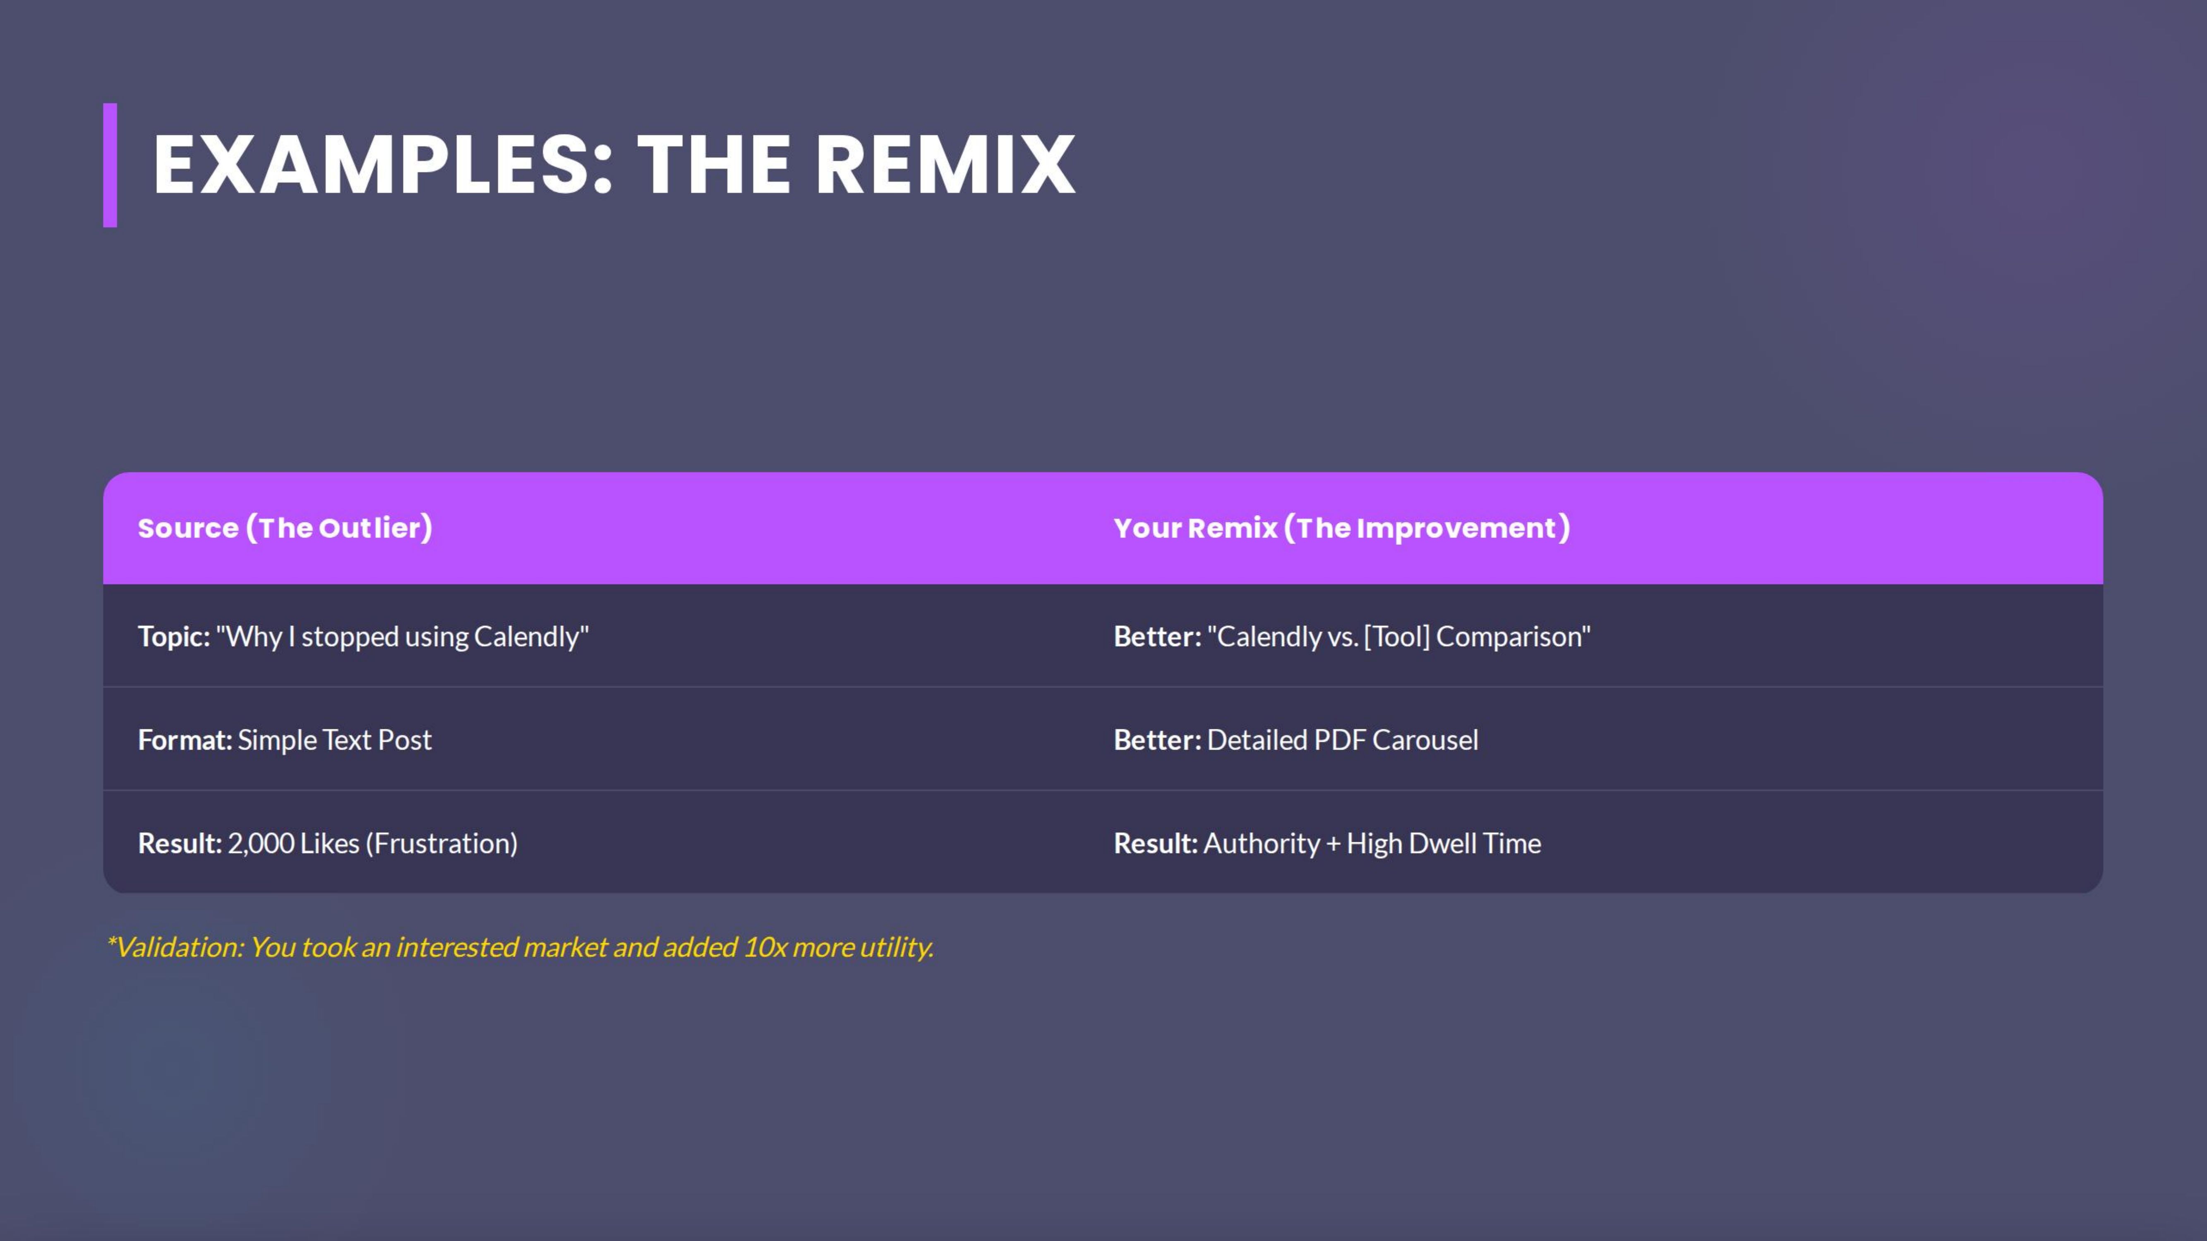2207x1241 pixels.
Task: Select the 'Detailed PDF Carousel' cell
Action: (x=1296, y=739)
